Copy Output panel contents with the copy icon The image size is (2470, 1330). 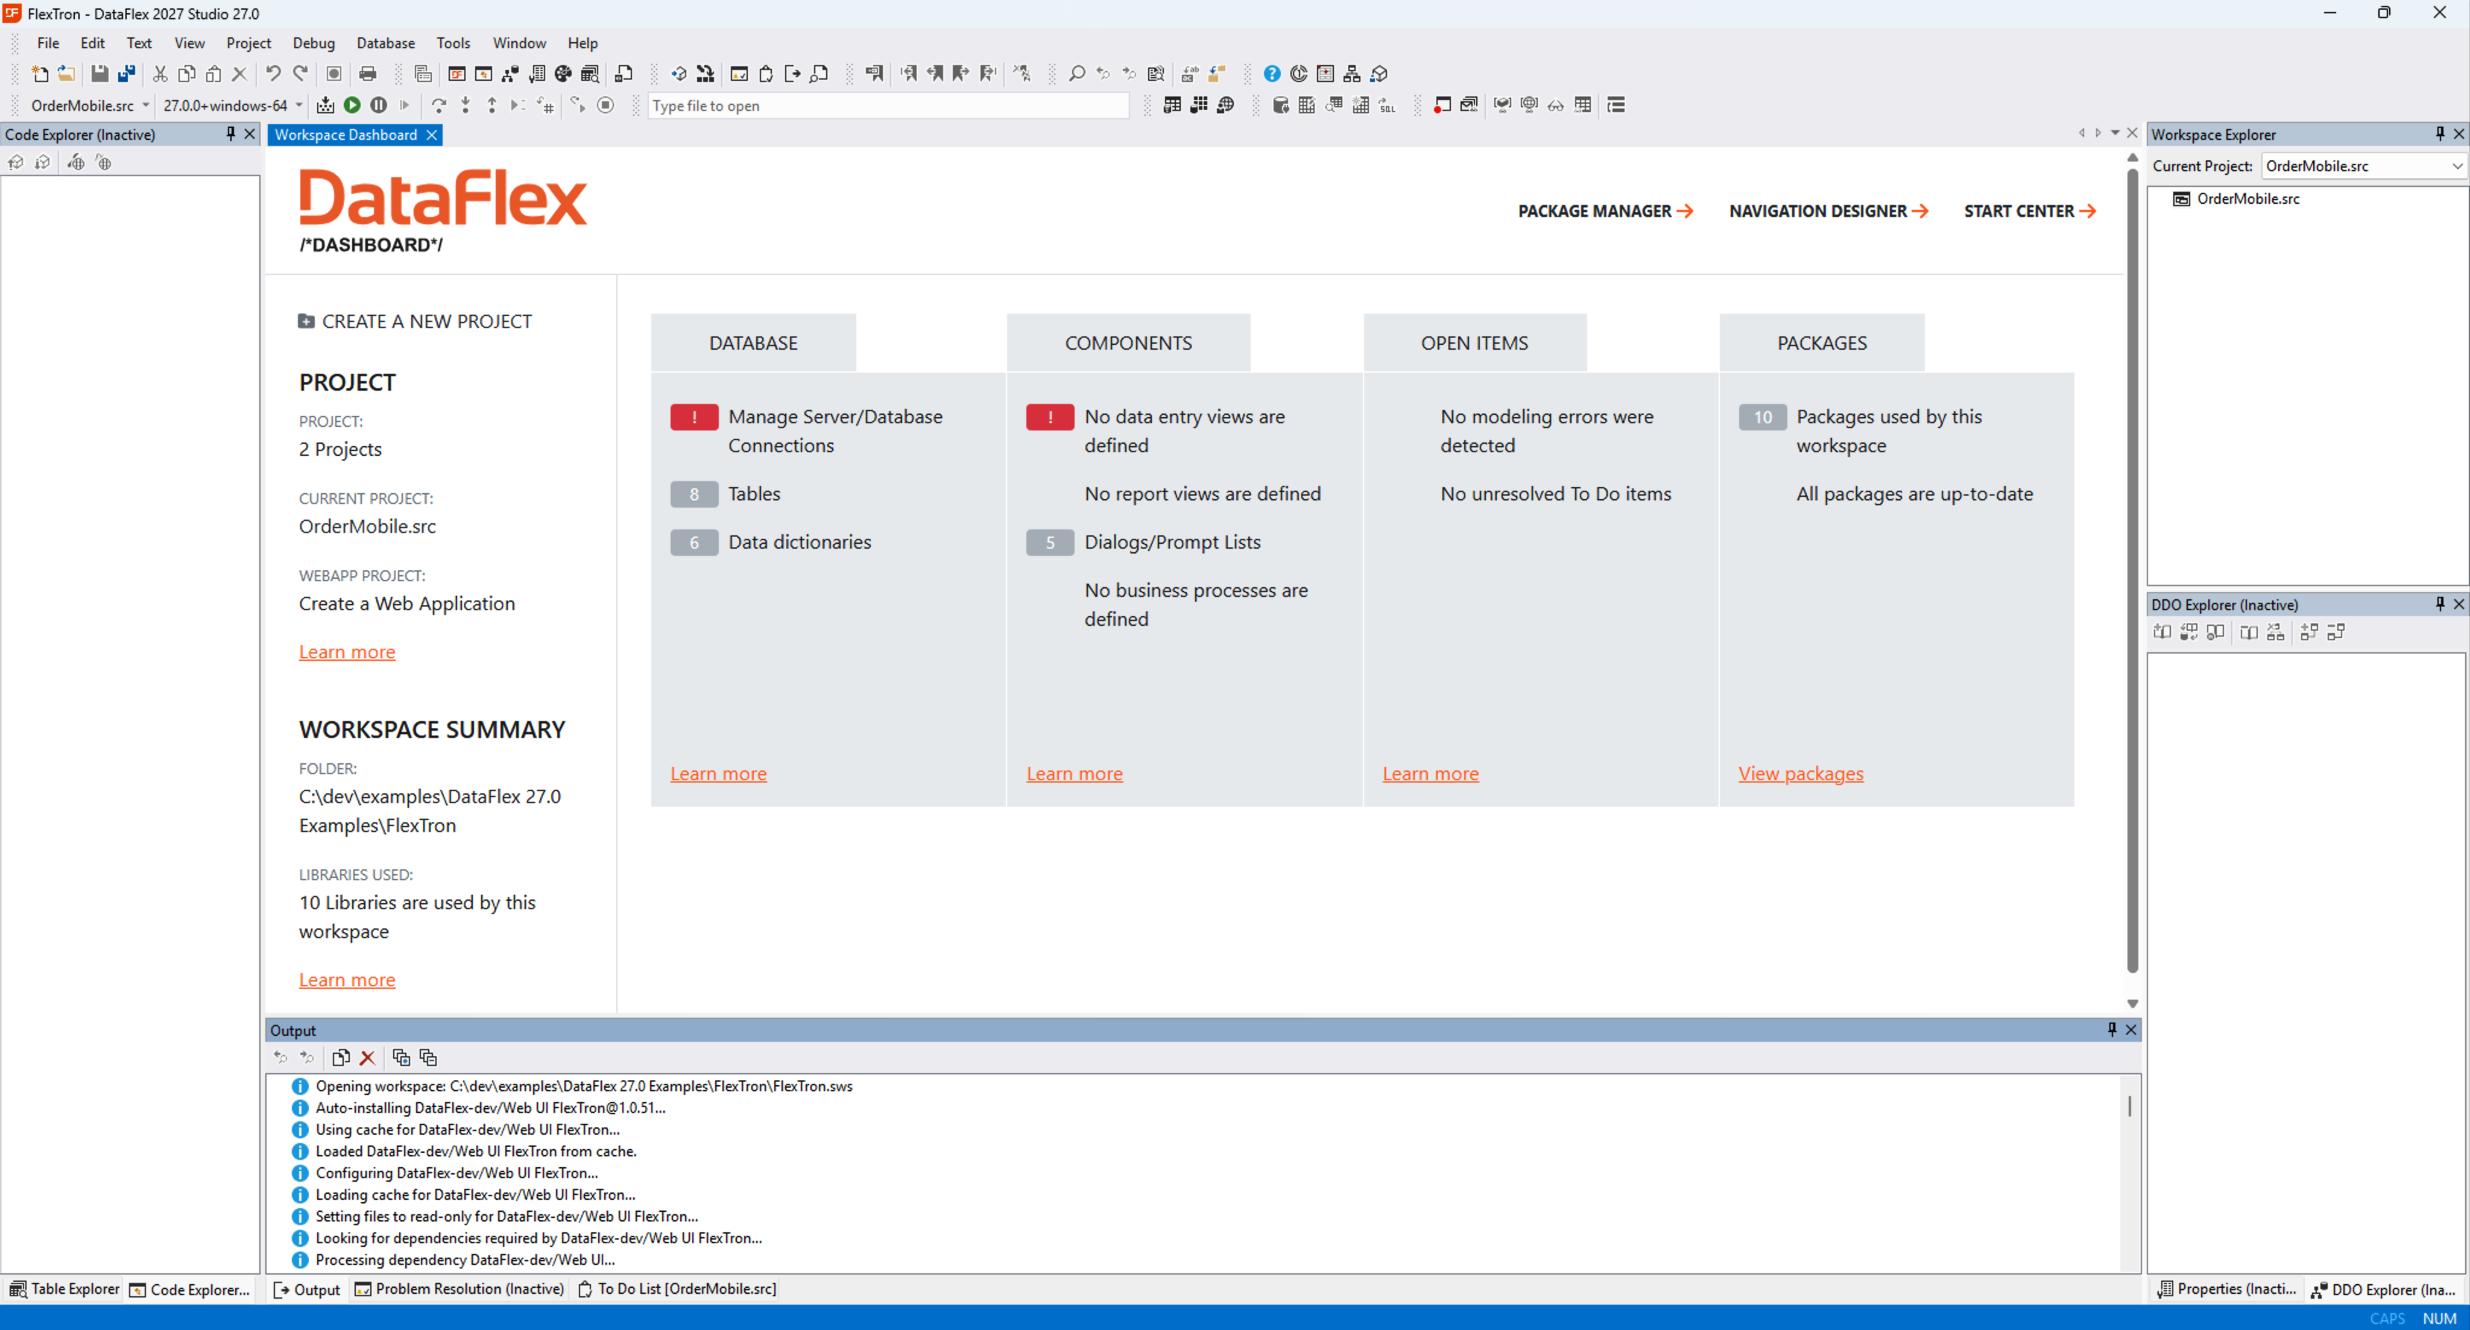tap(340, 1057)
